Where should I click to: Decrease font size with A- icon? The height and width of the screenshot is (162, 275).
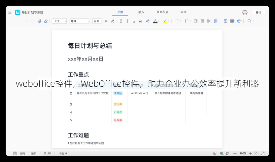113,21
